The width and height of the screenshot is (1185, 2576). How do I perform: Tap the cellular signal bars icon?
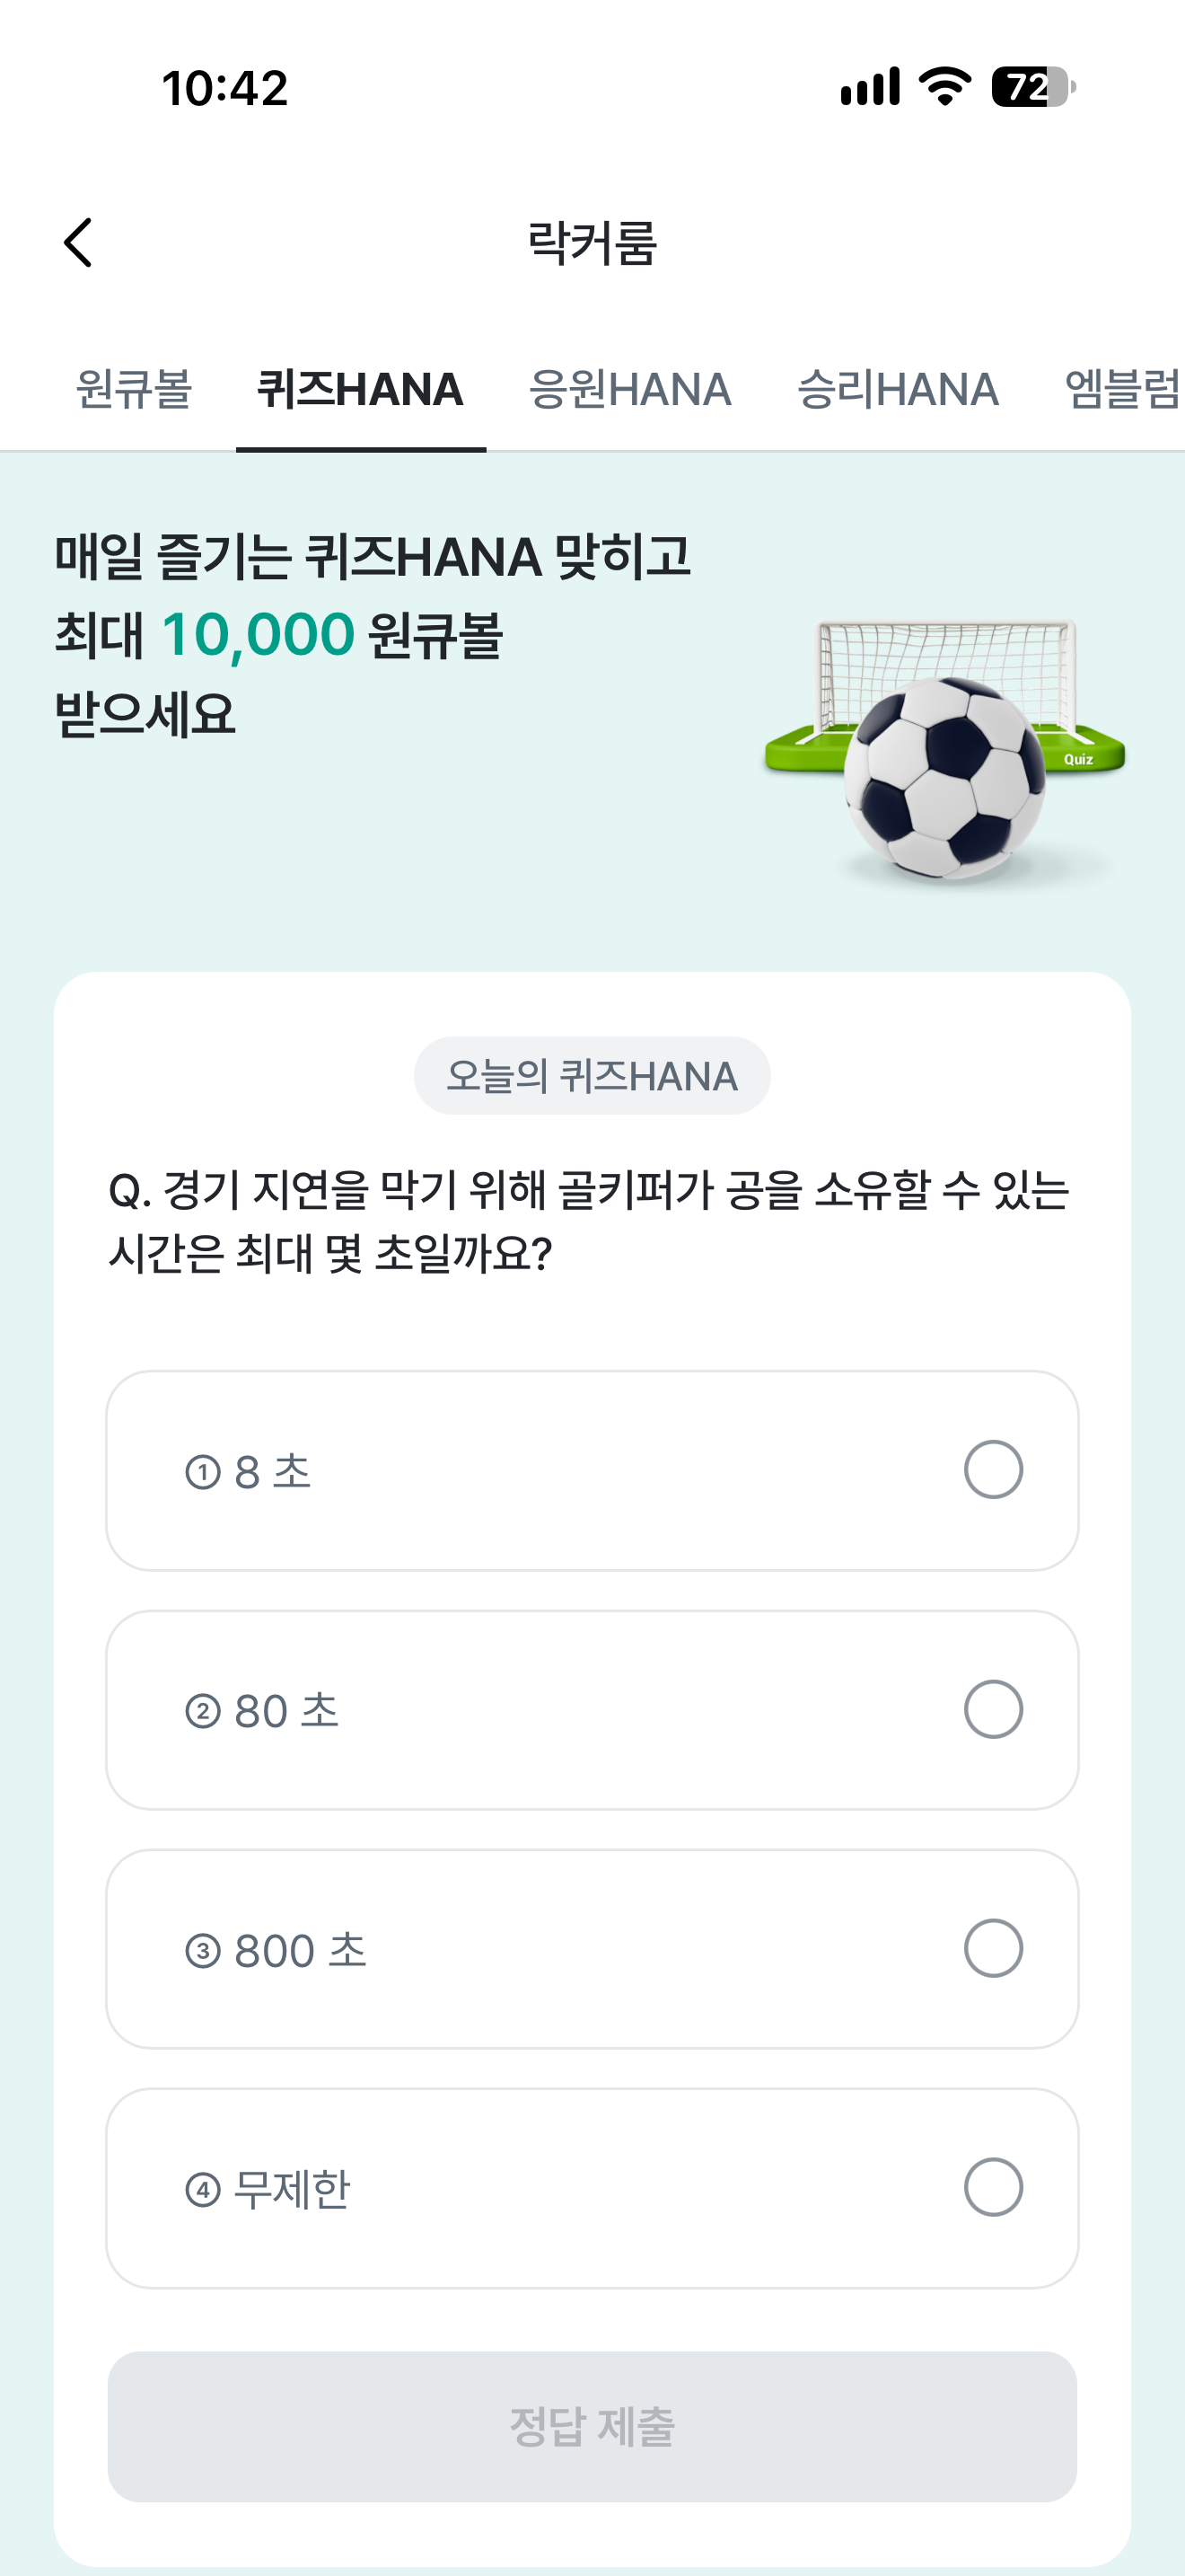point(870,87)
